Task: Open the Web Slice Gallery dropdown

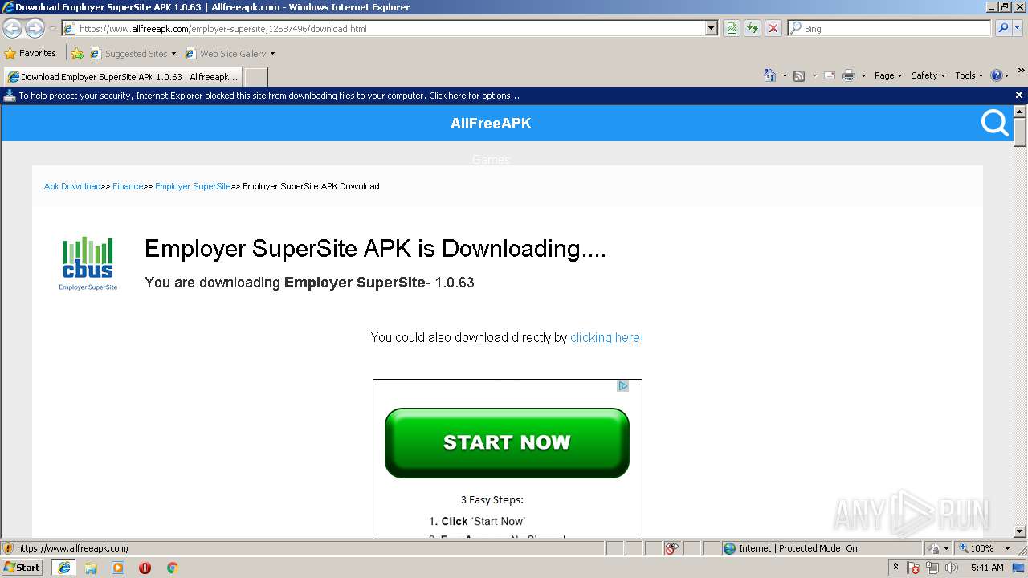Action: [230, 54]
